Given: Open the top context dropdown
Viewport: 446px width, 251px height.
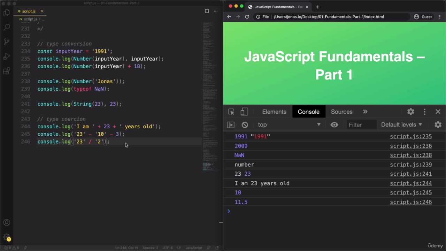Looking at the screenshot, I should coord(289,125).
